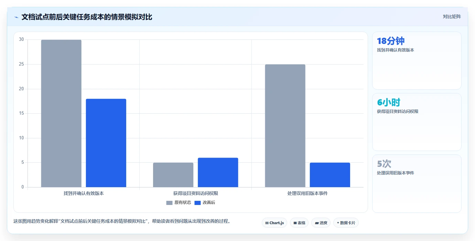Click card caption 处理误用旧版本事件 under 5次
Screen dimensions: 475x241
pyautogui.click(x=396, y=173)
